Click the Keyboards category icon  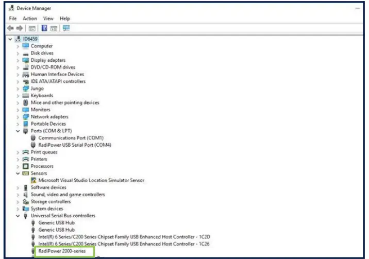[x=25, y=96]
